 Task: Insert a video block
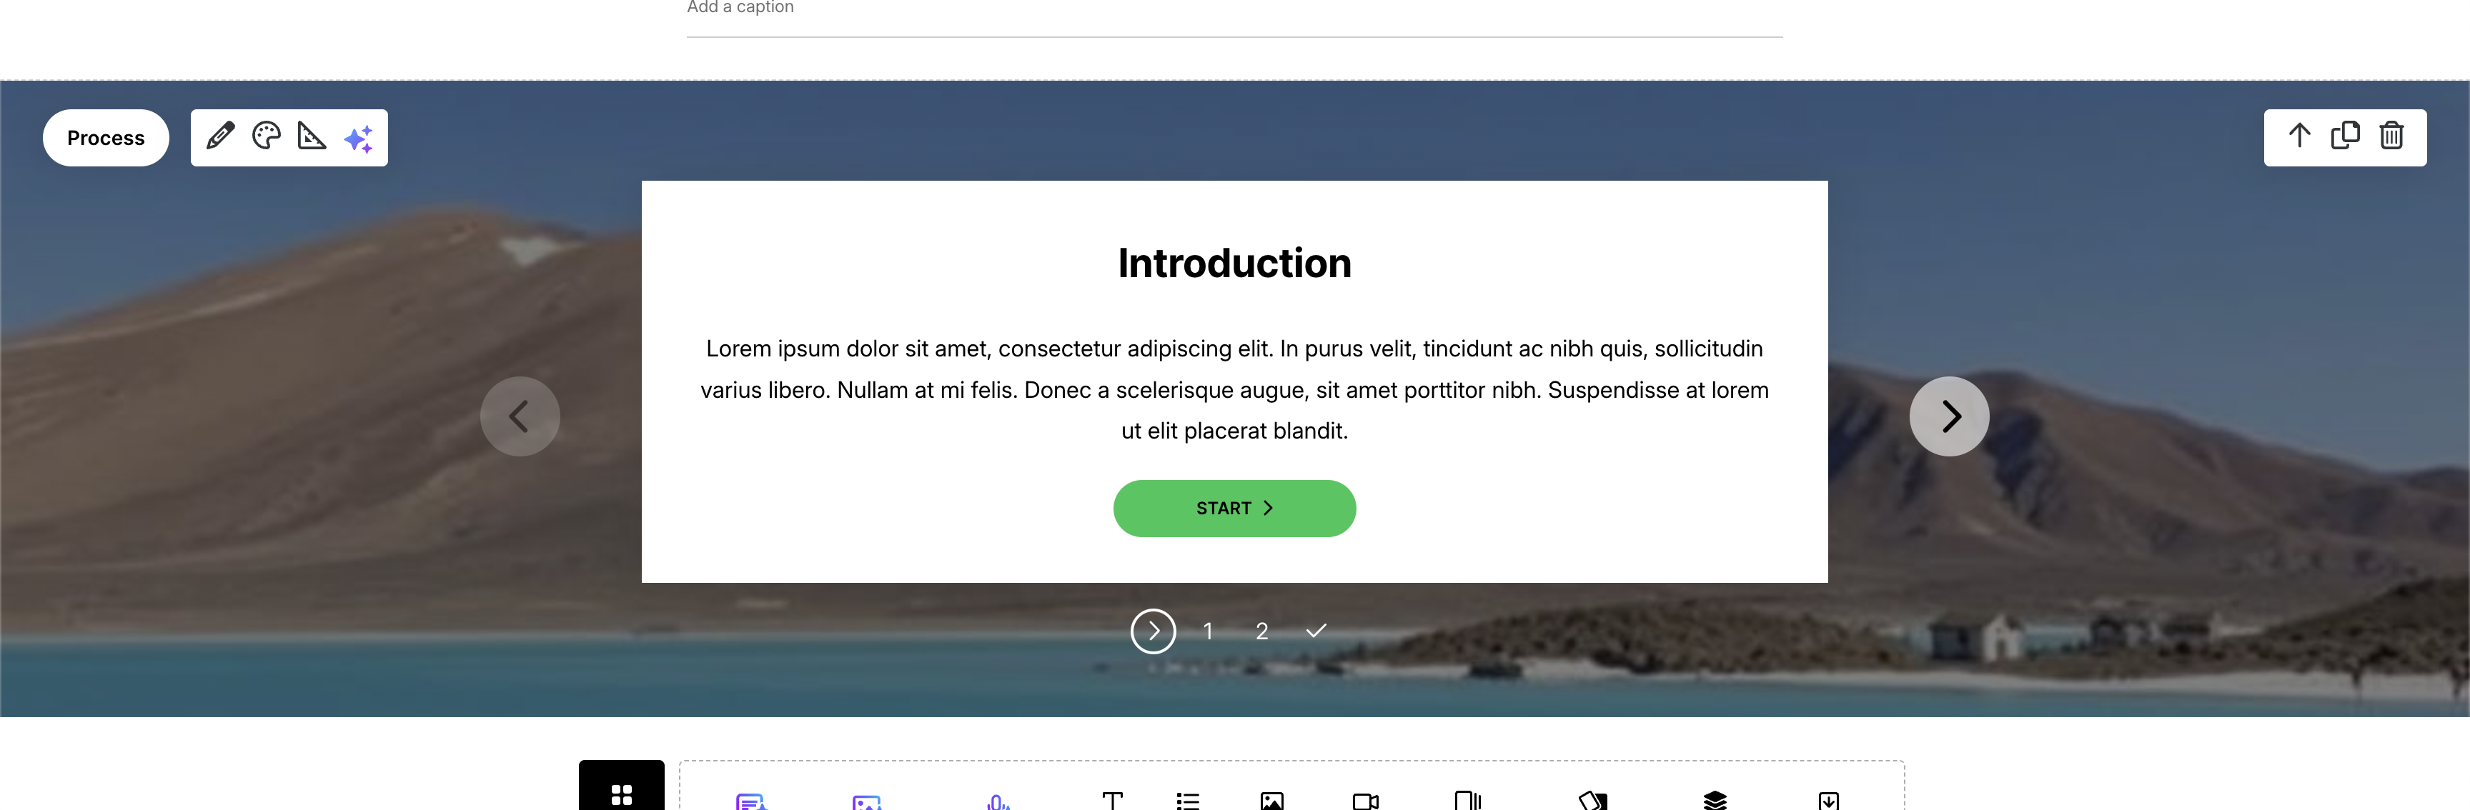coord(1365,801)
